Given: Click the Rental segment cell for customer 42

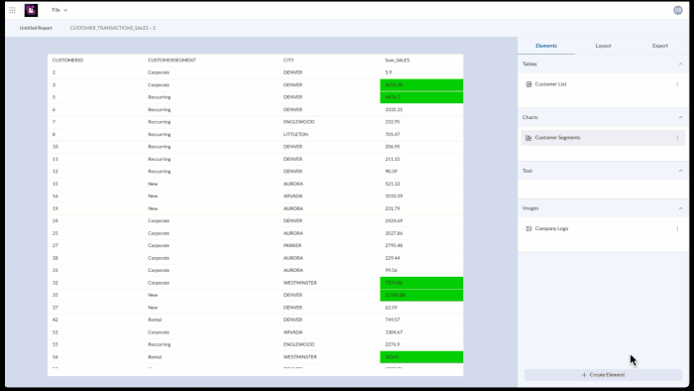Looking at the screenshot, I should 155,320.
